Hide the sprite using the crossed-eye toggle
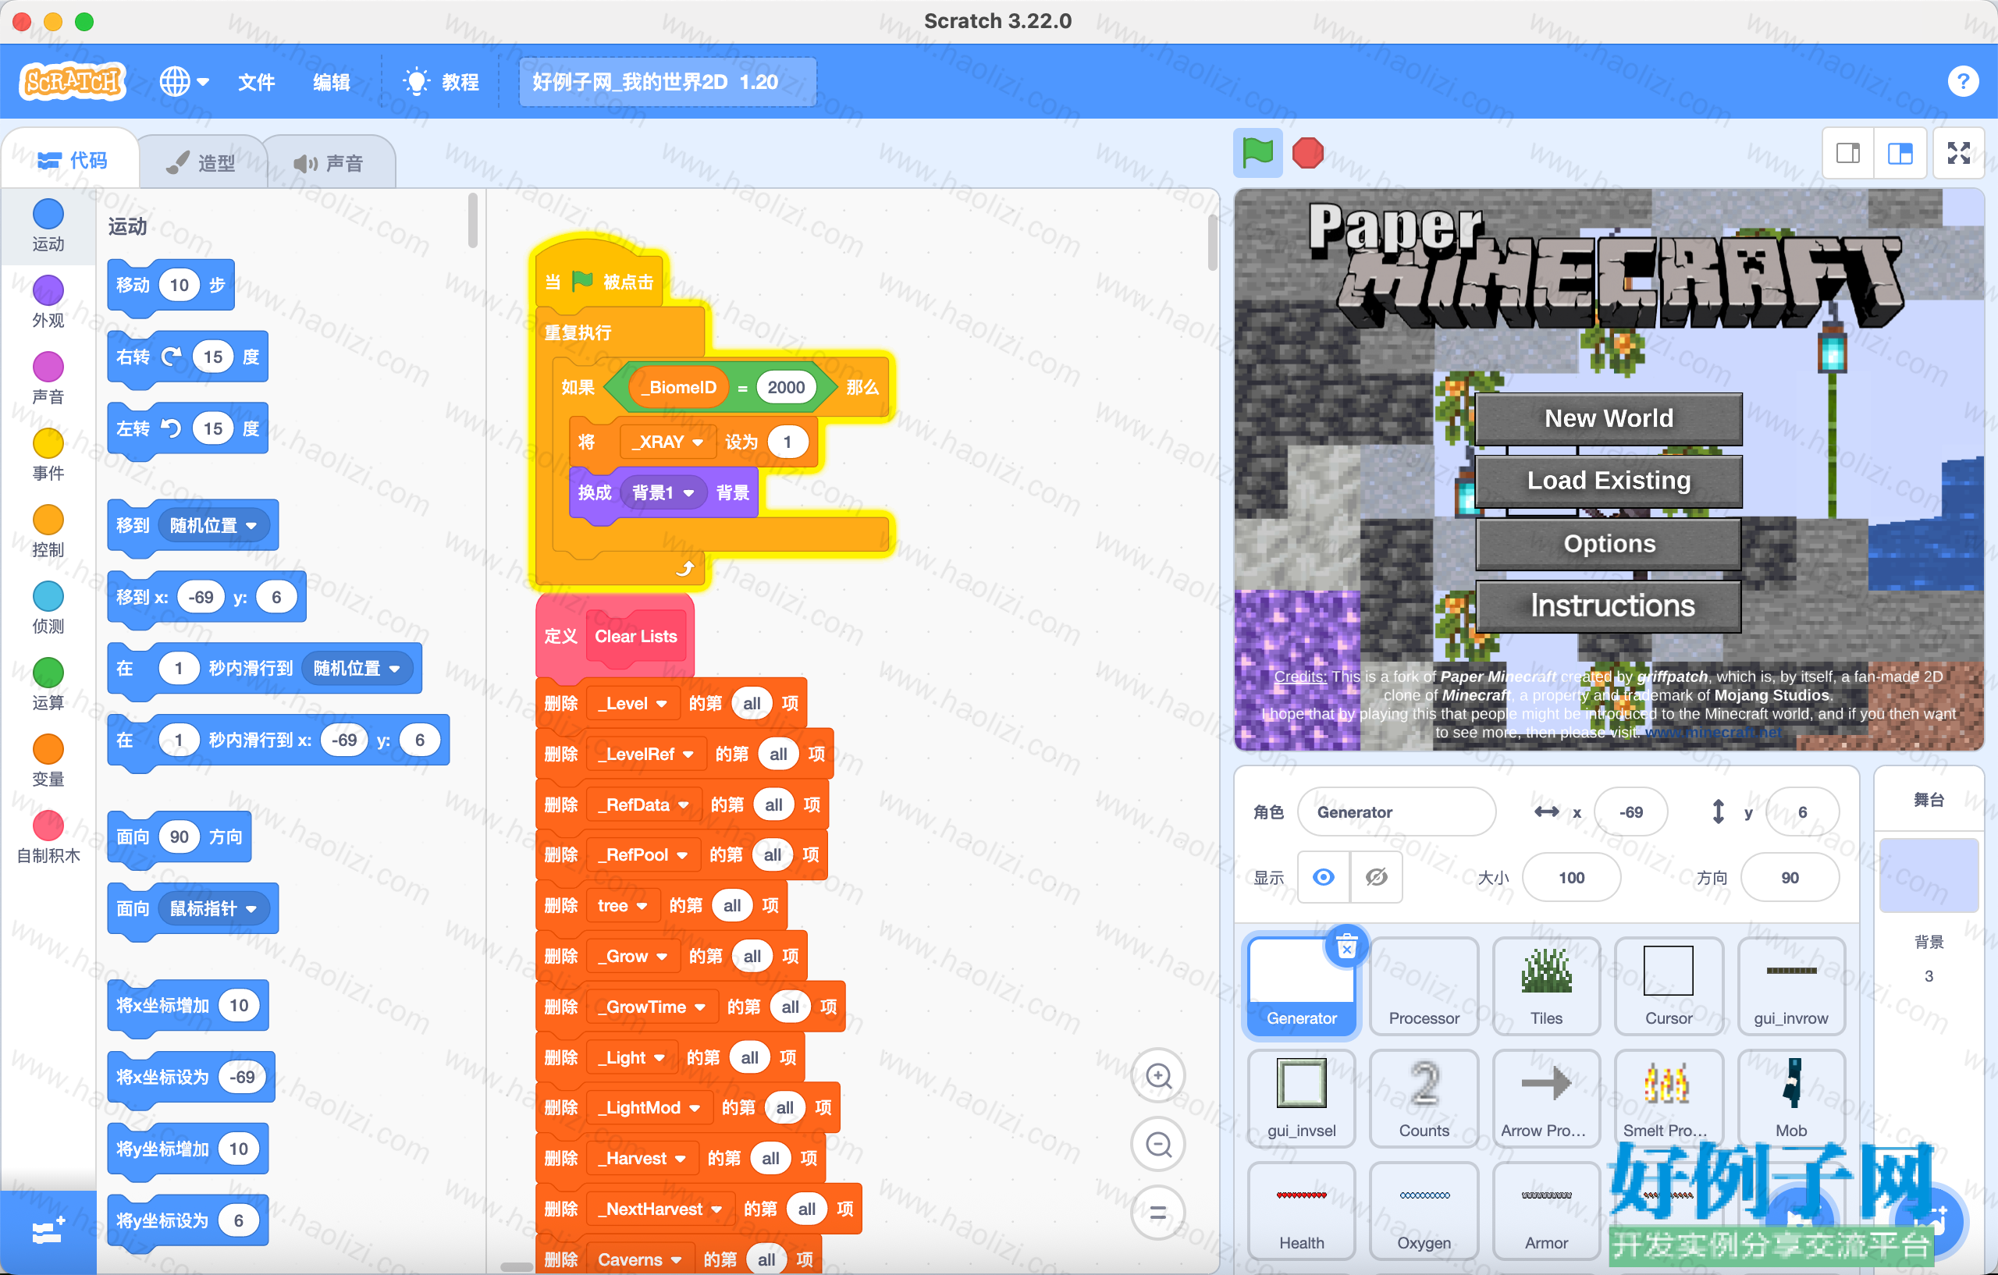 1377,878
